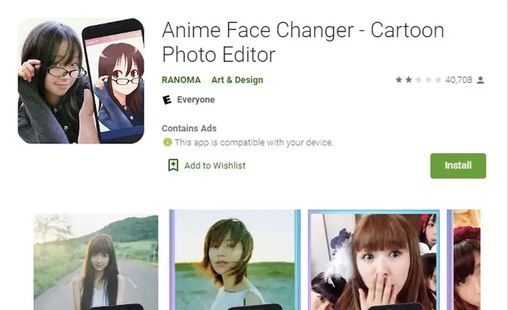This screenshot has height=310, width=508.
Task: Click the first filled rating star
Action: pyautogui.click(x=399, y=80)
